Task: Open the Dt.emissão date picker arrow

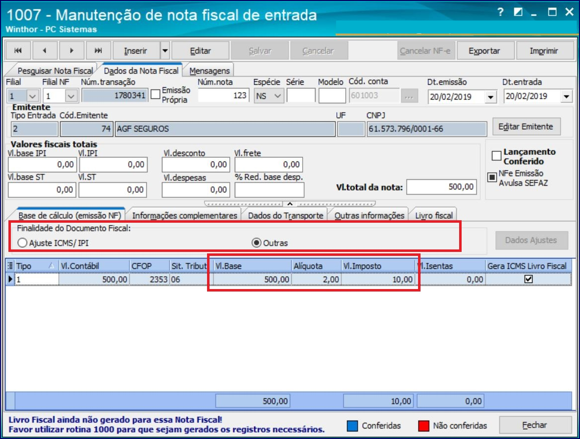Action: pyautogui.click(x=490, y=97)
